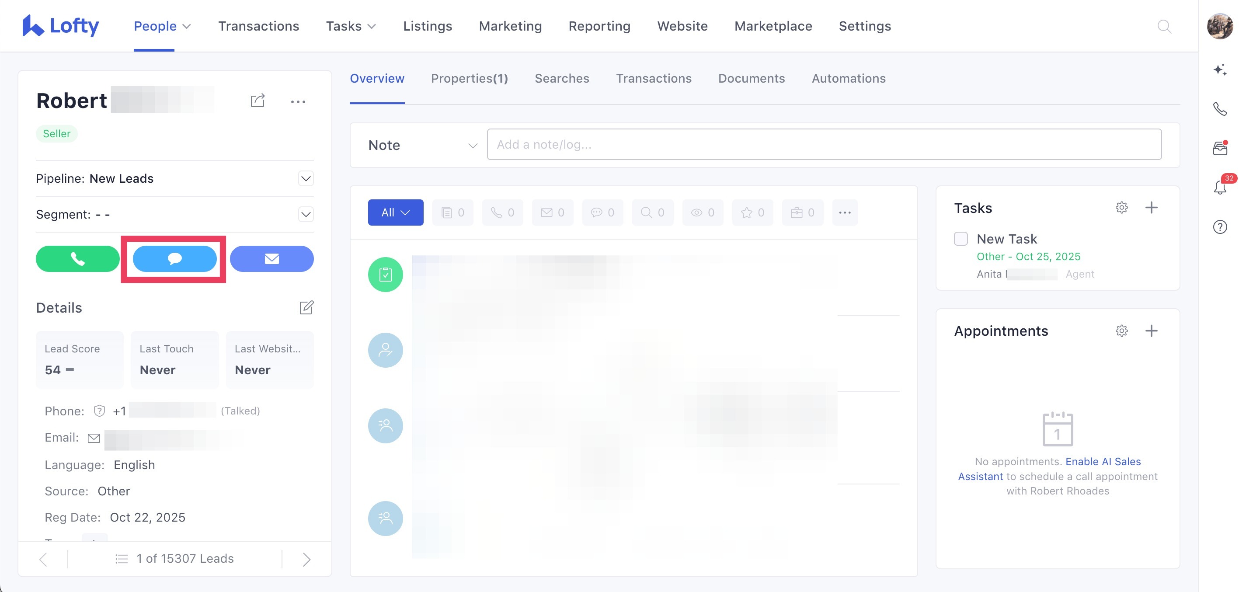This screenshot has height=592, width=1239.
Task: Click the Add a note/log field
Action: tap(823, 145)
